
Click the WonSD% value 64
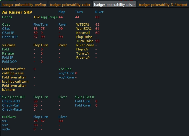(97, 29)
